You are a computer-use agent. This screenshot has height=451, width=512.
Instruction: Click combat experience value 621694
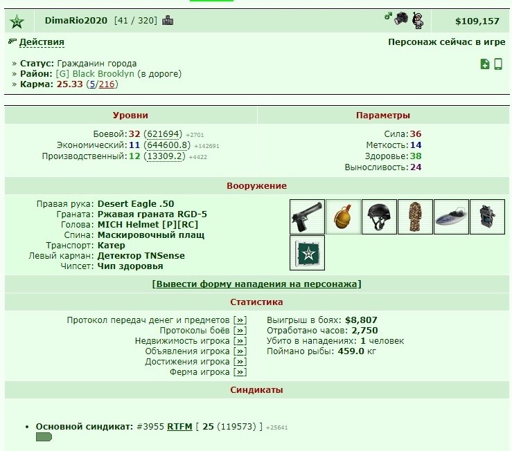(x=163, y=134)
